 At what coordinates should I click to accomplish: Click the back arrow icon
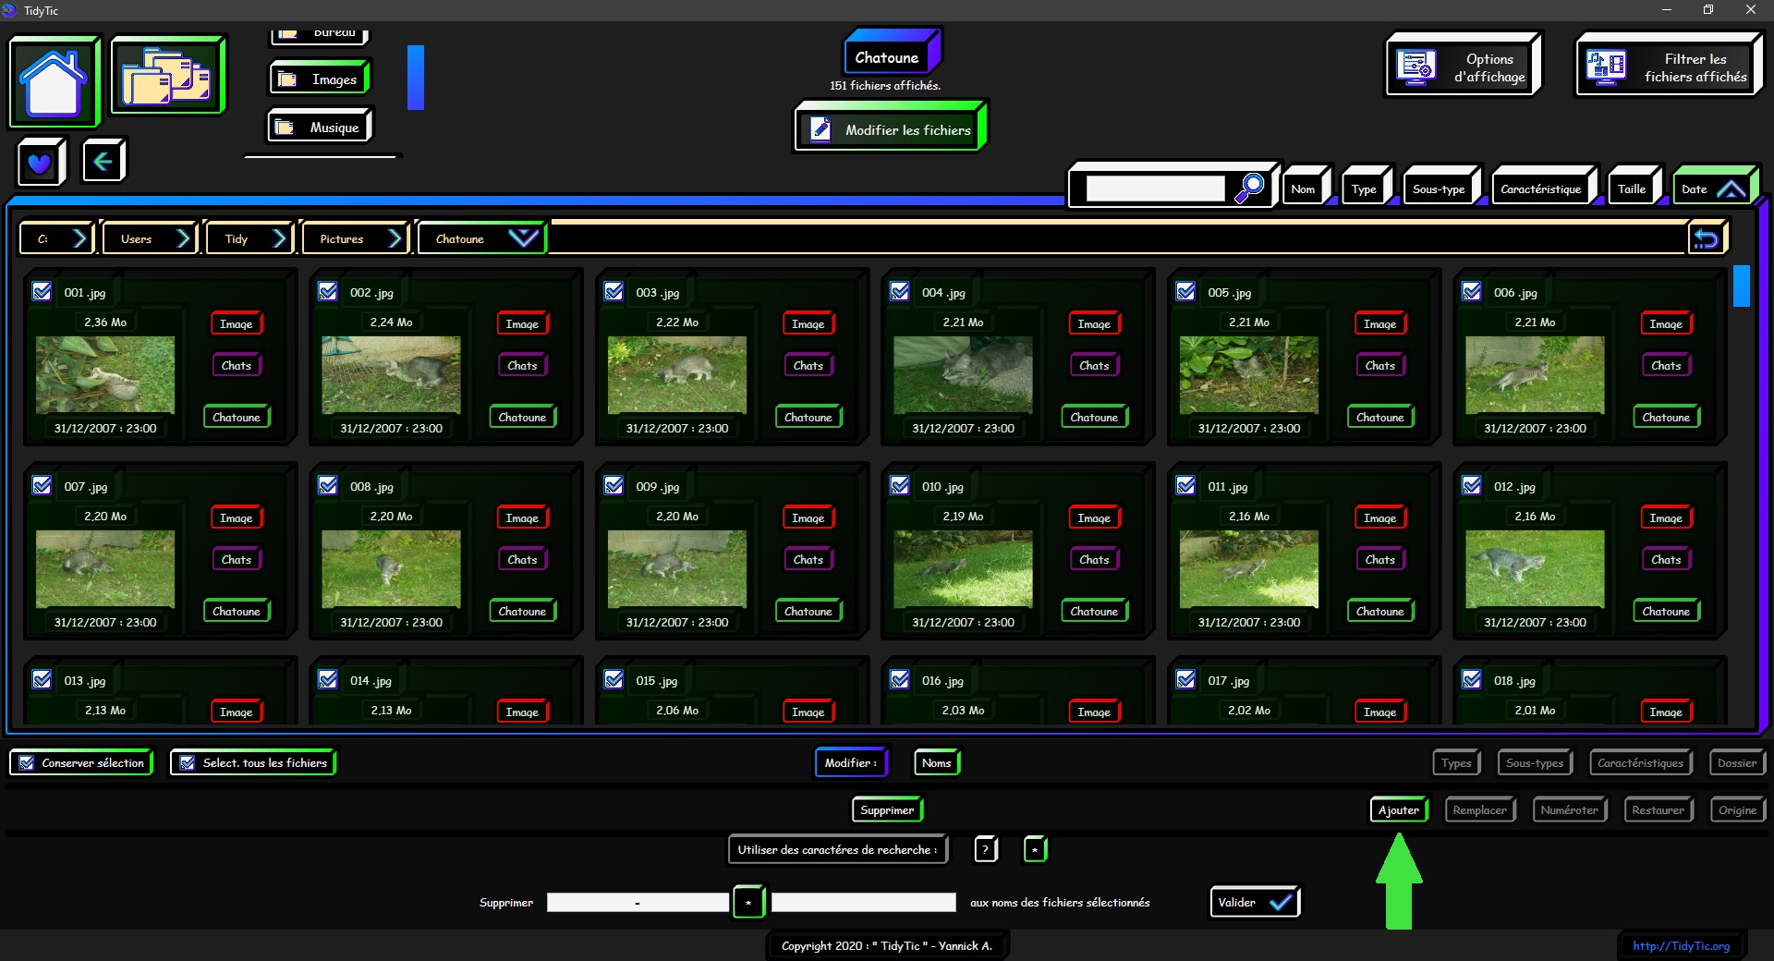click(x=103, y=162)
